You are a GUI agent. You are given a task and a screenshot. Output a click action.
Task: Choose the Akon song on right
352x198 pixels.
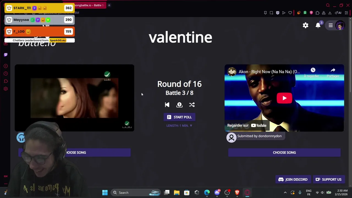point(284,152)
